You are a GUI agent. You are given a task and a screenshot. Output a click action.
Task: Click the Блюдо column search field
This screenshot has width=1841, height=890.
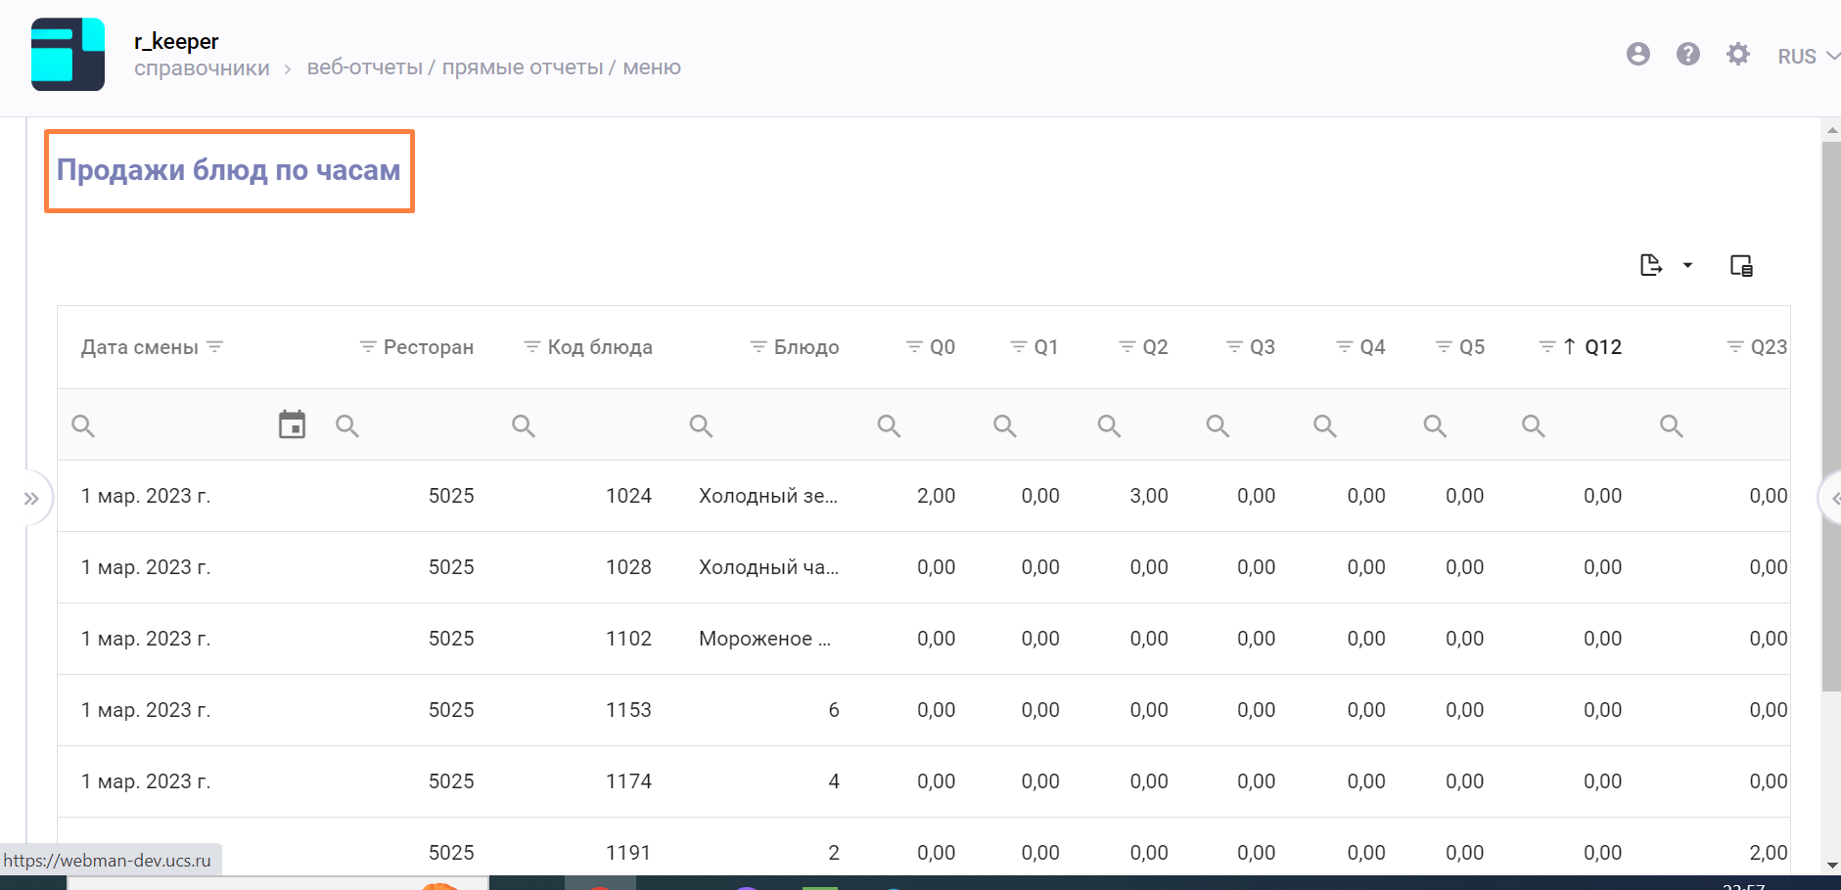773,425
